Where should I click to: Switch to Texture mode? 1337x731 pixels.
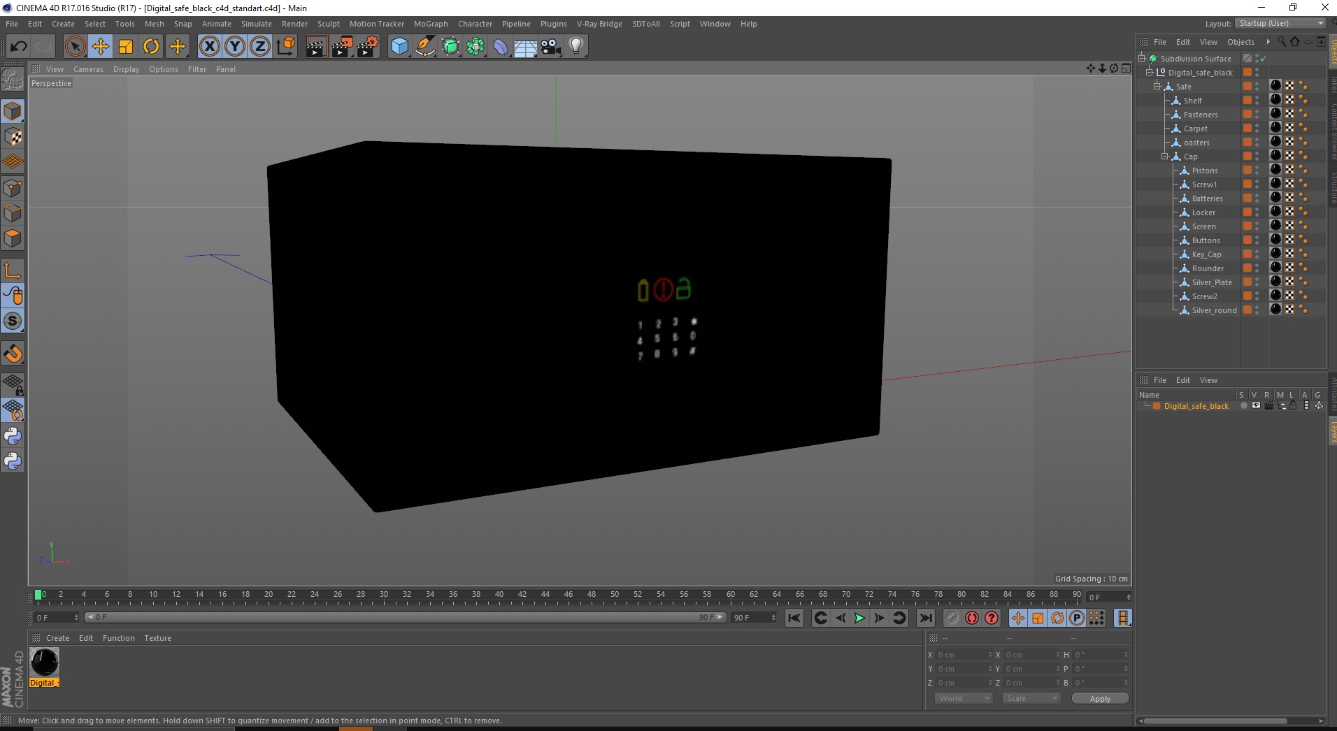click(x=13, y=137)
